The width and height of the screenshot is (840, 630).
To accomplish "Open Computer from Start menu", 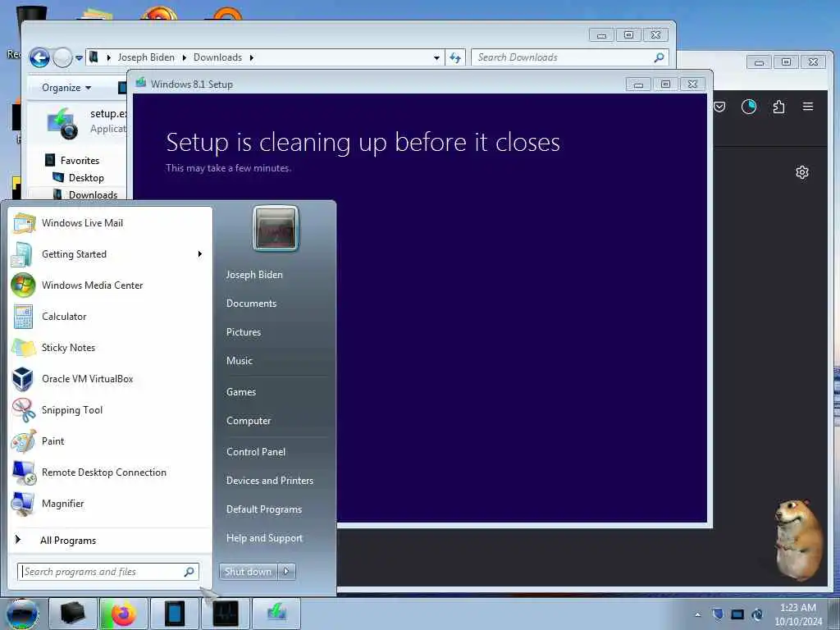I will click(x=249, y=421).
